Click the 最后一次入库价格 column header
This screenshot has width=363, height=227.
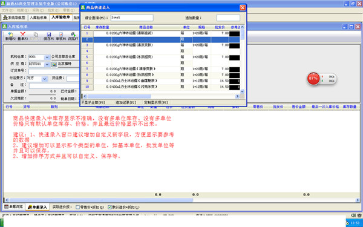325,107
